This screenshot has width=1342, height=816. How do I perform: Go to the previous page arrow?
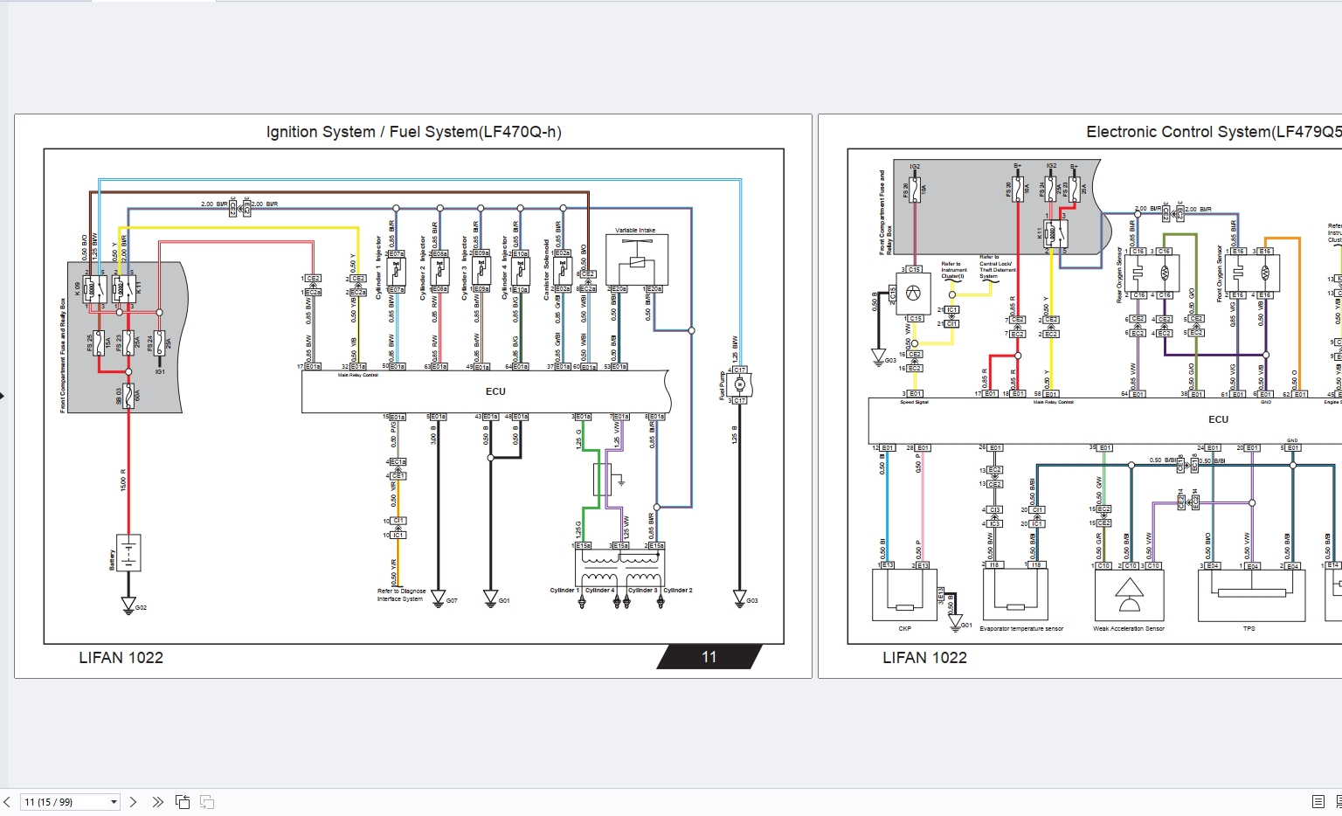[7, 802]
